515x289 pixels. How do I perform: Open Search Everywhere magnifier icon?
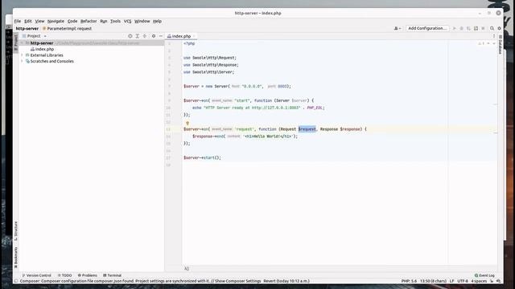coord(492,29)
